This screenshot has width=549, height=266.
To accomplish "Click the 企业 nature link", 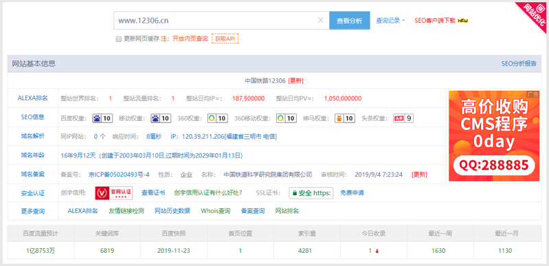I will click(x=186, y=174).
